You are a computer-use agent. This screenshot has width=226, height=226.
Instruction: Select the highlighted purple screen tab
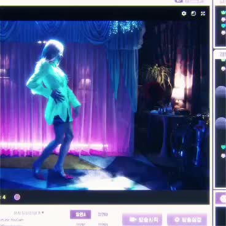pyautogui.click(x=80, y=214)
